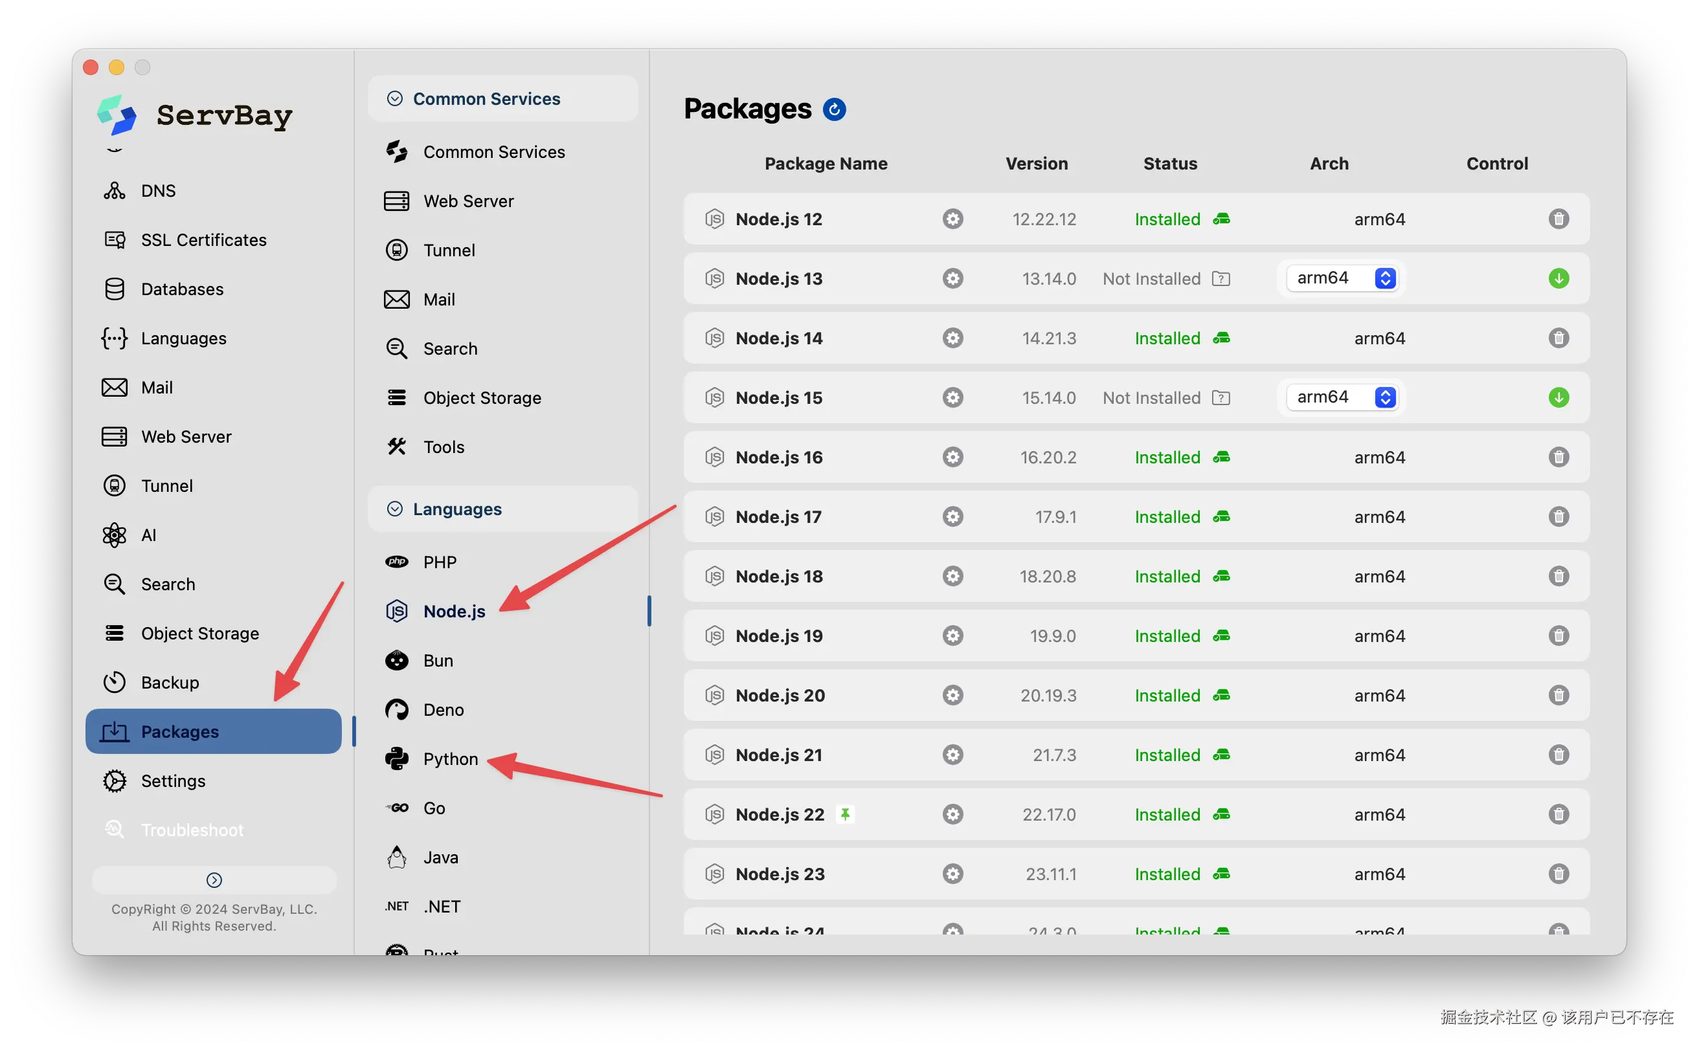Click the help icon next to Node.js 15 status
Screen dimensions: 1699x1051
click(x=1221, y=398)
